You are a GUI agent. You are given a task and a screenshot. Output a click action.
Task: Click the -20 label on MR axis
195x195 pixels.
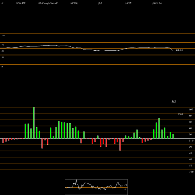pyautogui.click(x=190, y=147)
